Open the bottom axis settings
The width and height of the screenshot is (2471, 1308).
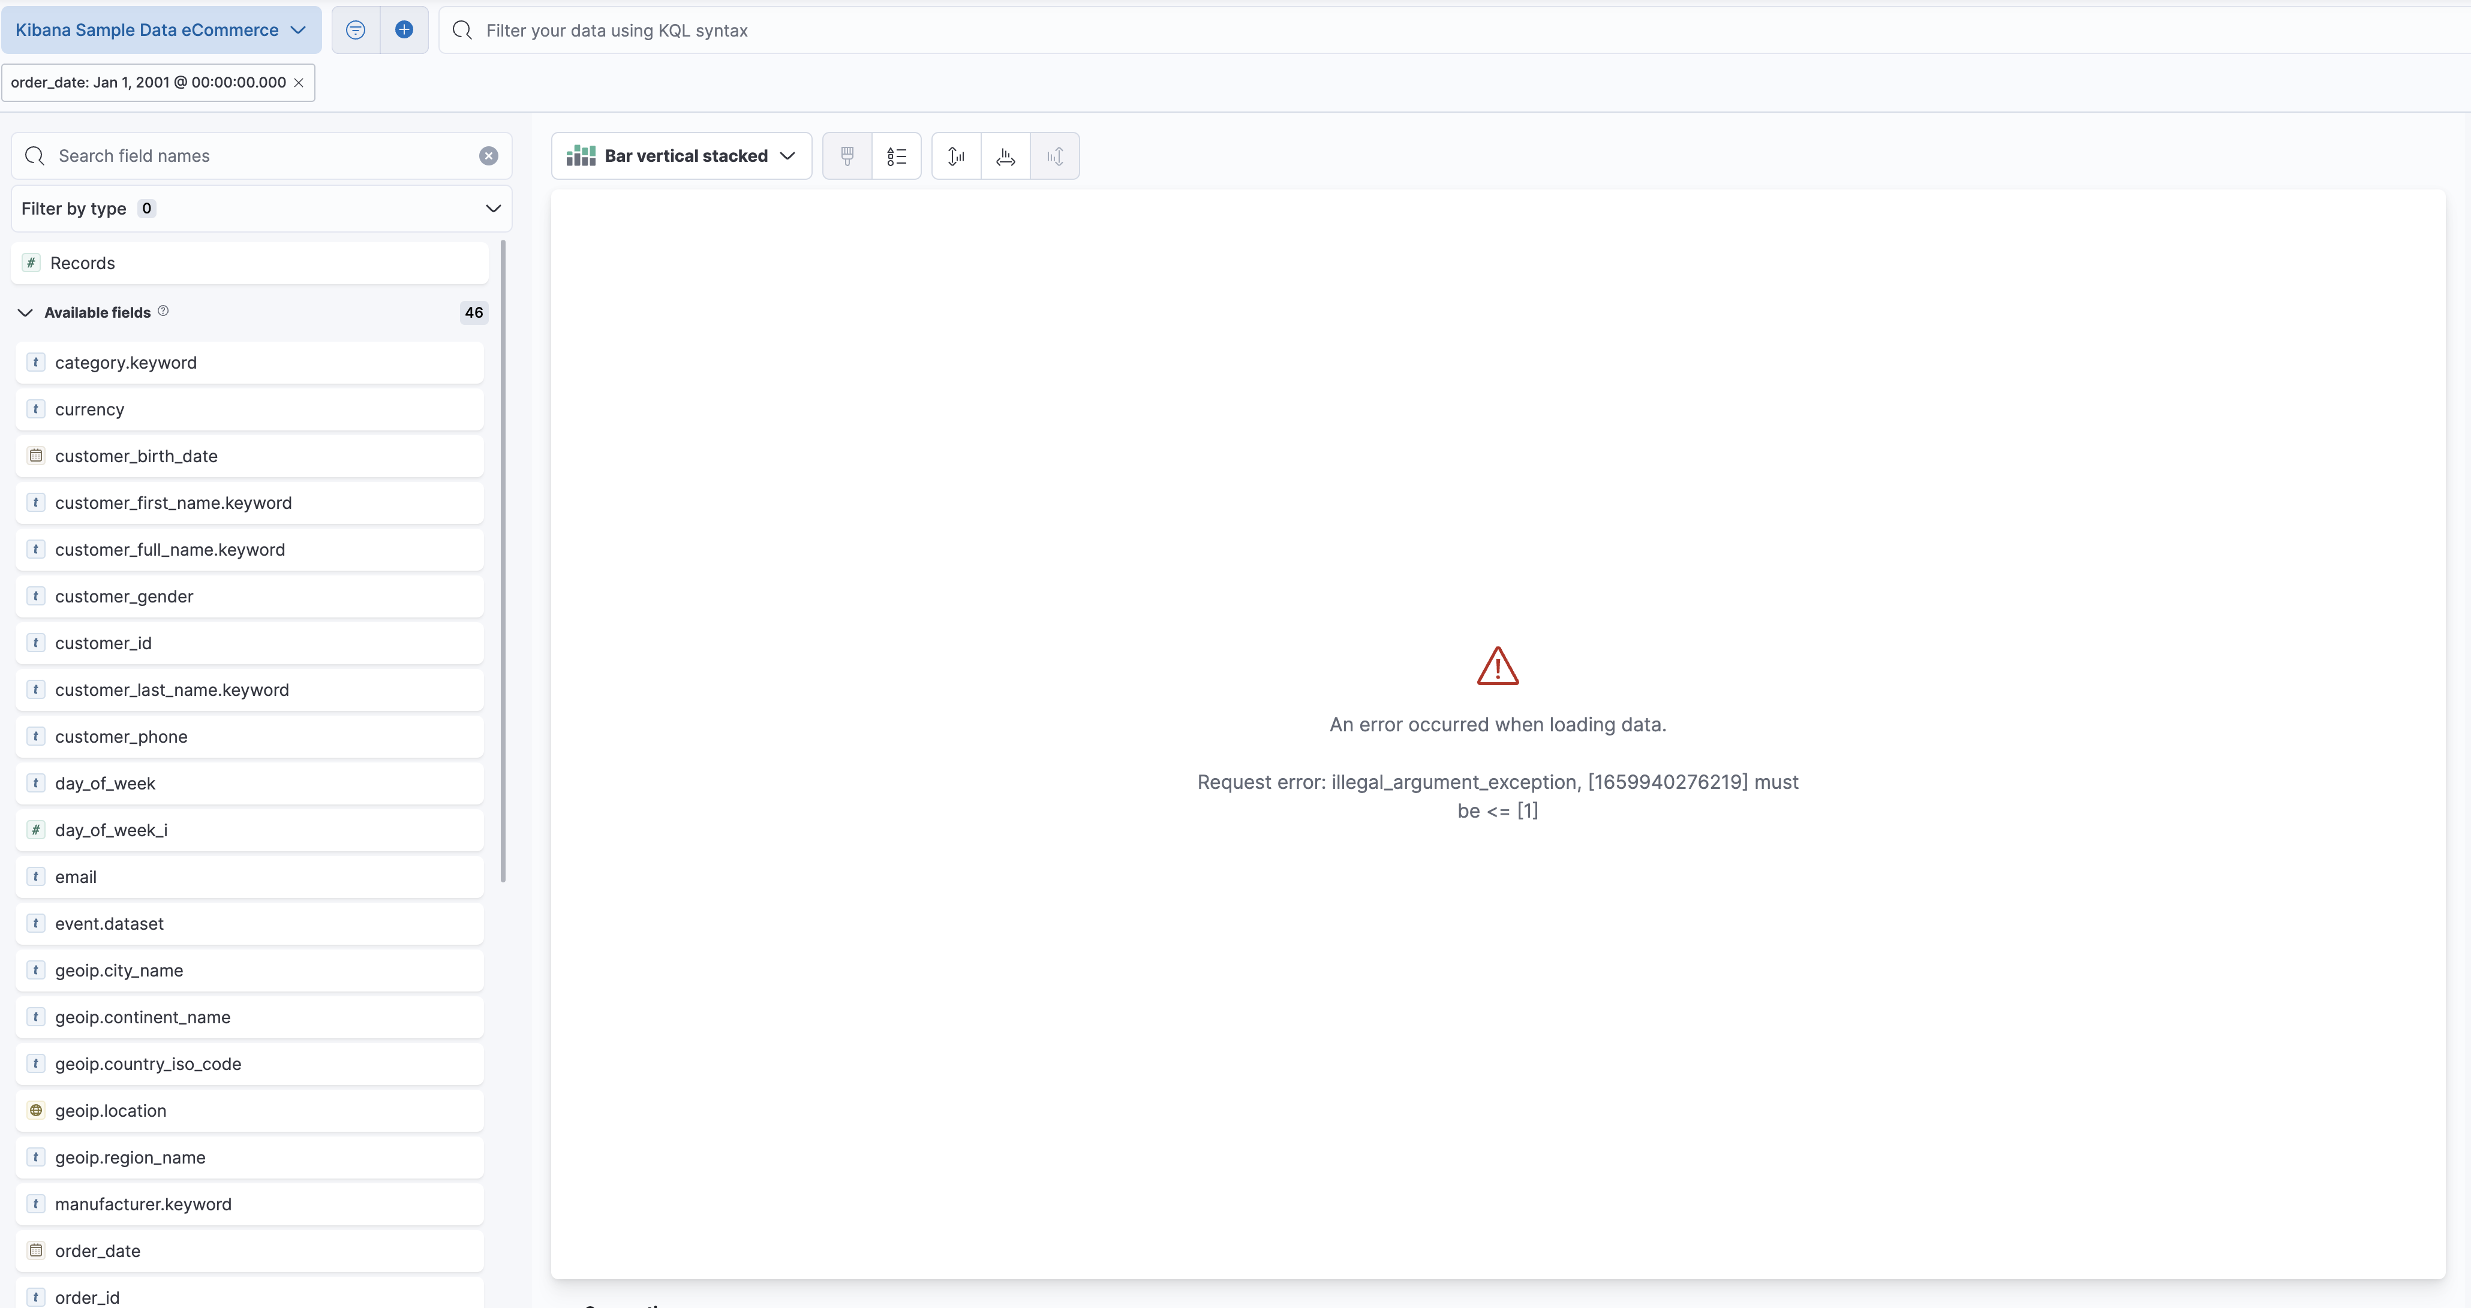pyautogui.click(x=1005, y=155)
